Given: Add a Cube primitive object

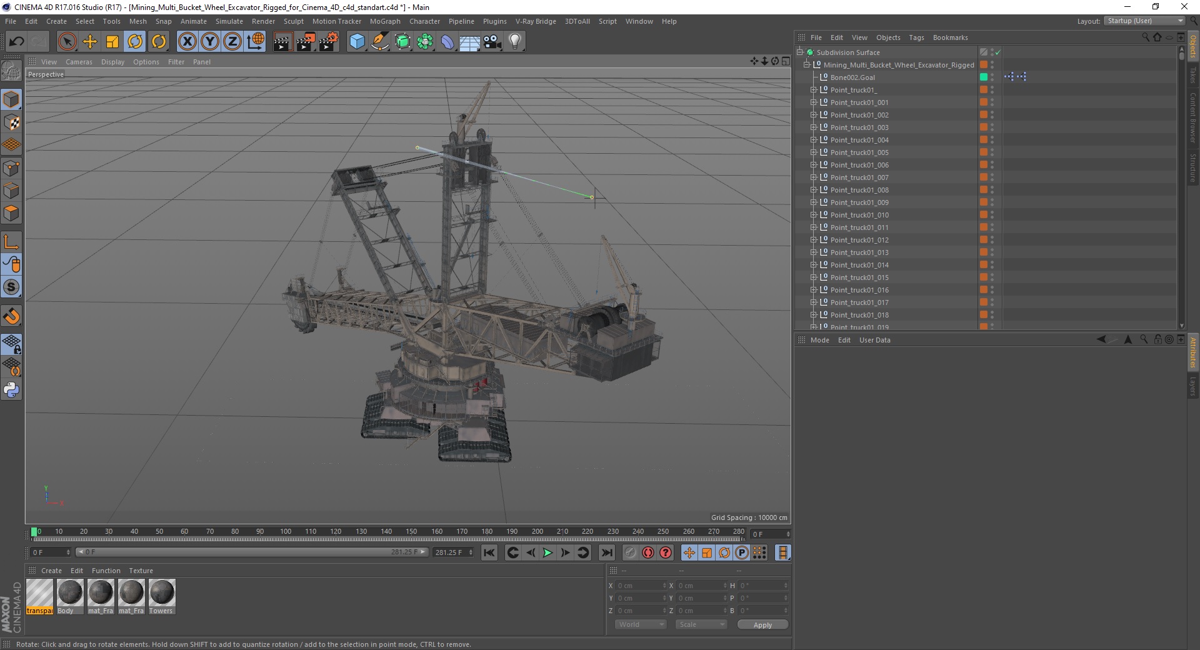Looking at the screenshot, I should point(357,42).
